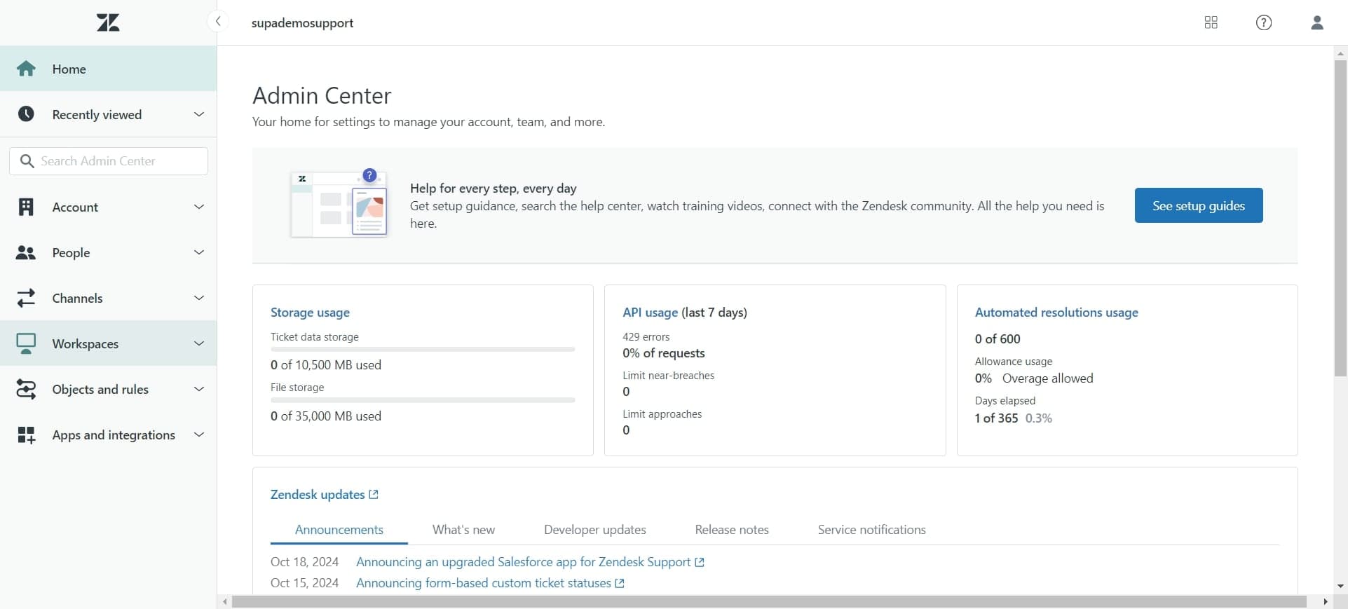1348x609 pixels.
Task: Open Apps and integrations menu label
Action: [x=114, y=434]
